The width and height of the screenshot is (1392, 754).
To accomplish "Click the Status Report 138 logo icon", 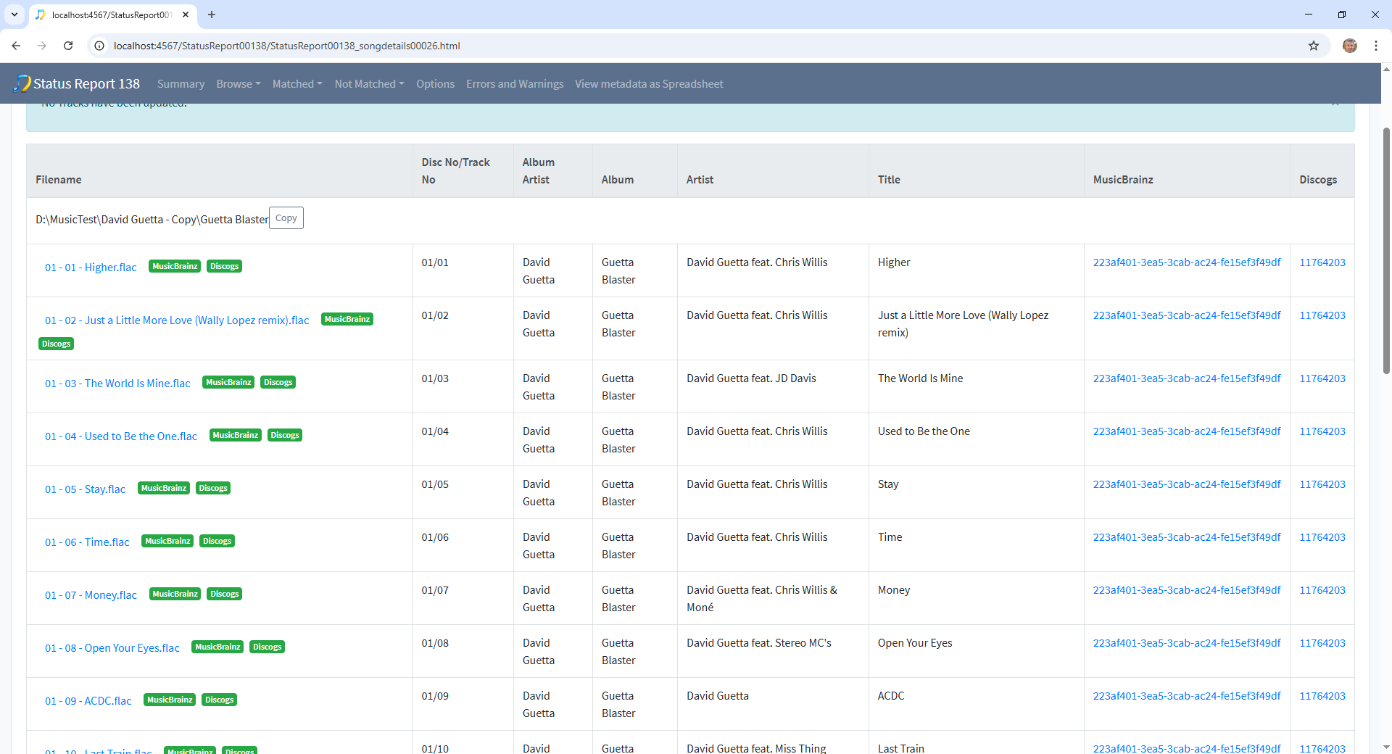I will [x=22, y=83].
